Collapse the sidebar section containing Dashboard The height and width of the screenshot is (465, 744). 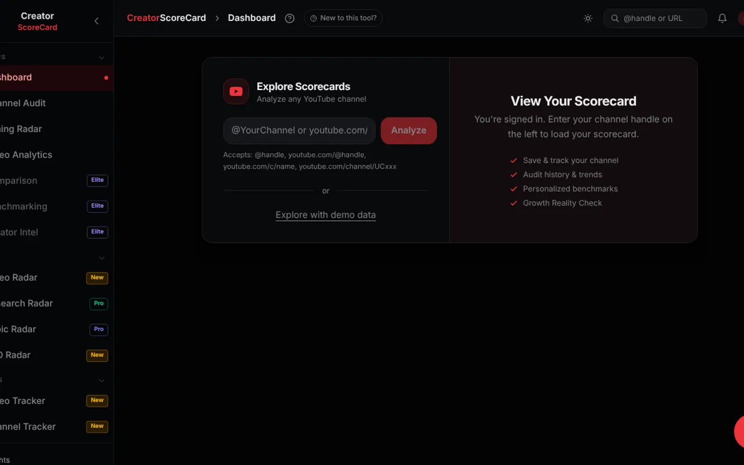point(102,58)
